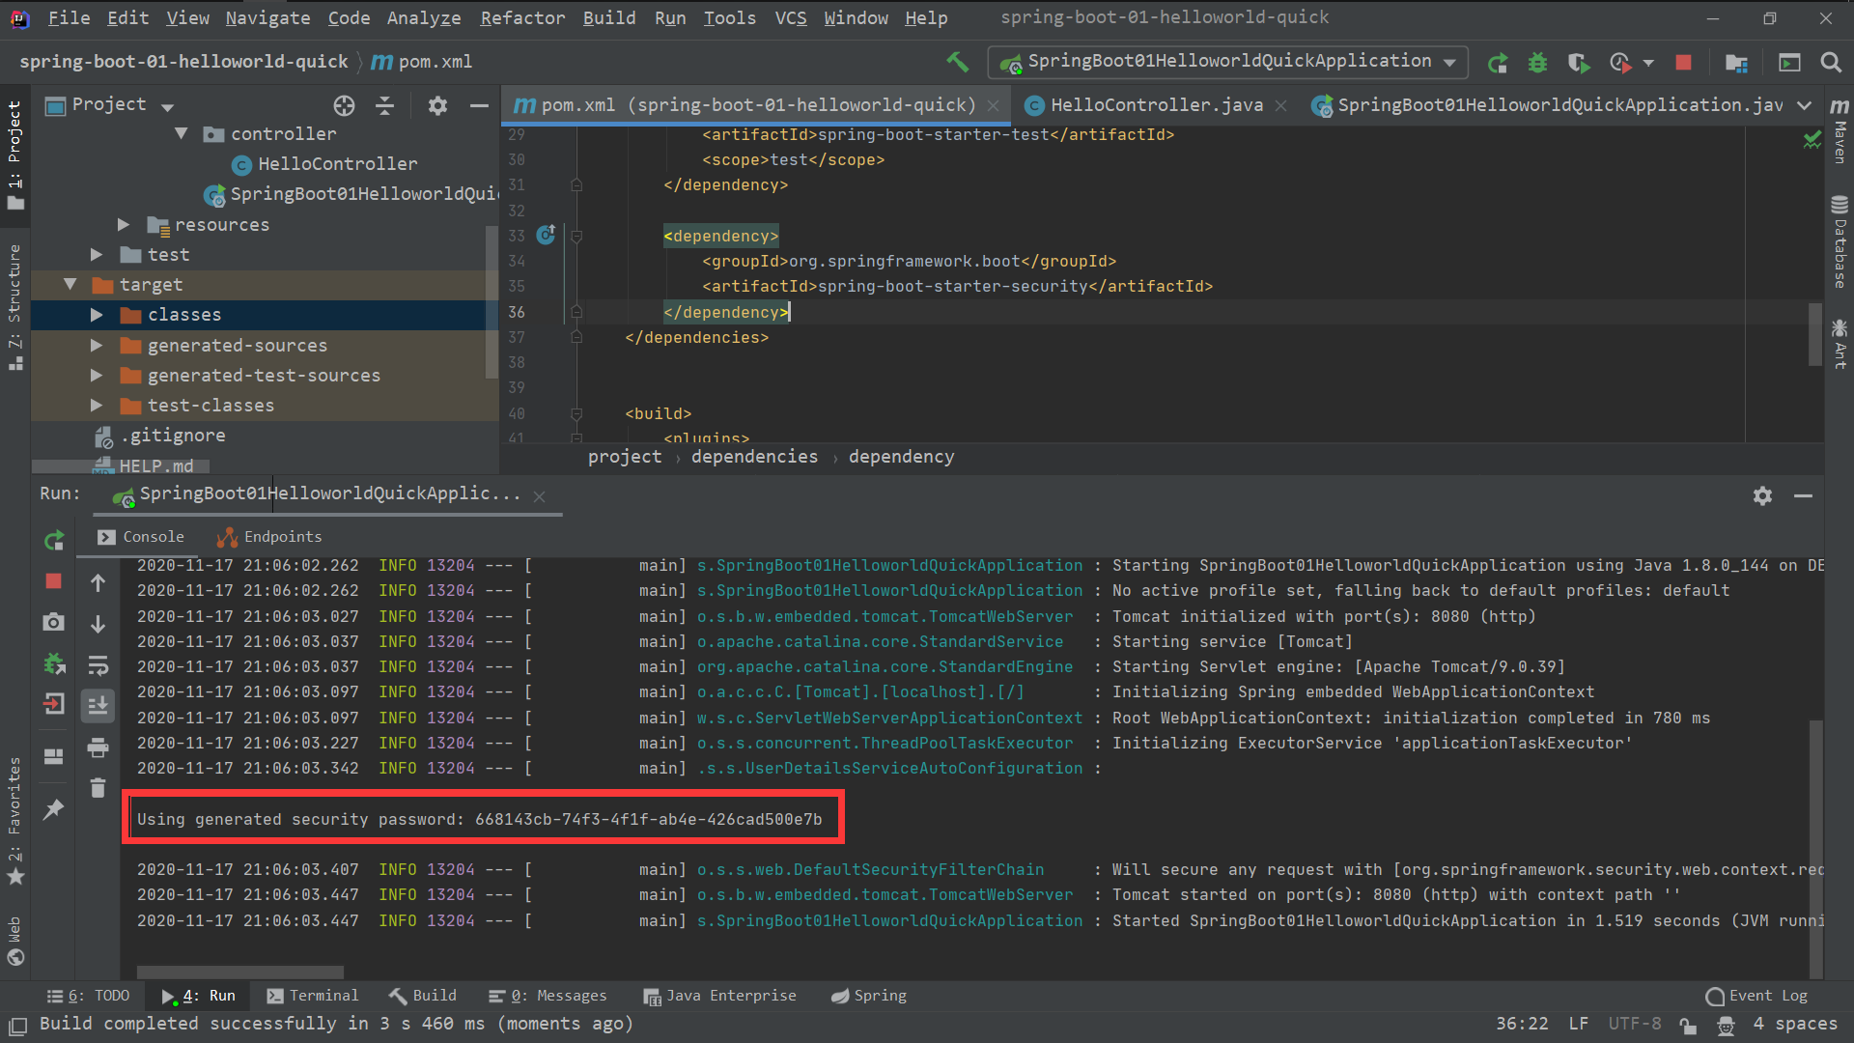
Task: Debug the current run configuration
Action: pos(1537,62)
